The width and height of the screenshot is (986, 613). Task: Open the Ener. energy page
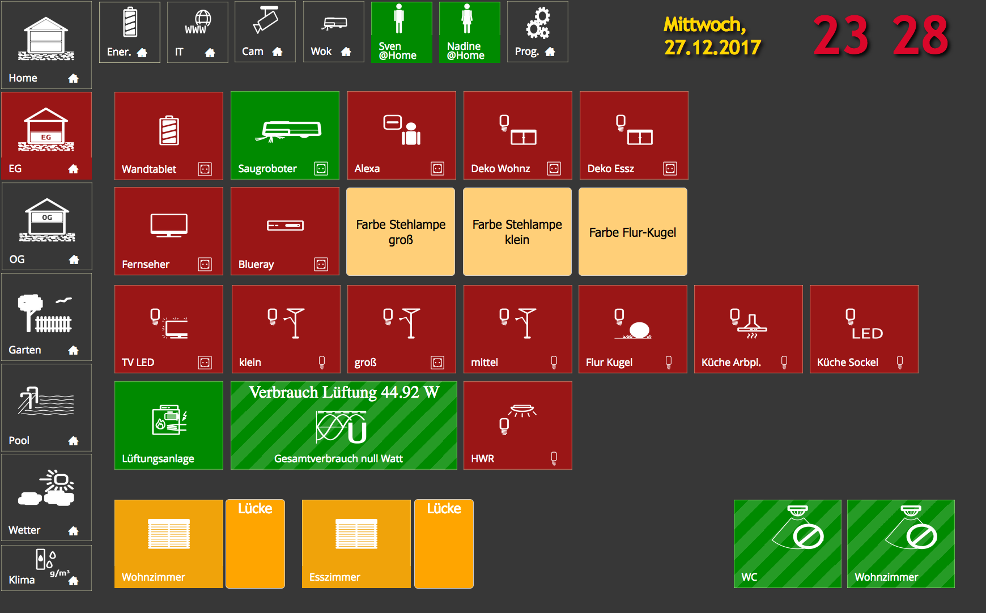129,32
